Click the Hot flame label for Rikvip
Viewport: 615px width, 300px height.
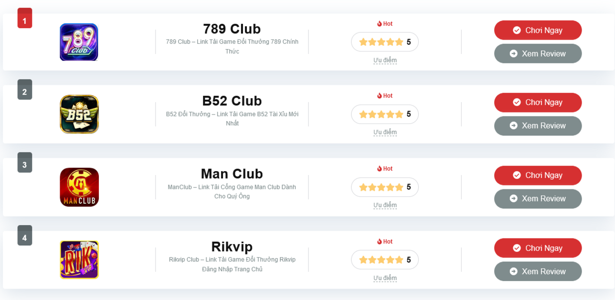click(384, 241)
